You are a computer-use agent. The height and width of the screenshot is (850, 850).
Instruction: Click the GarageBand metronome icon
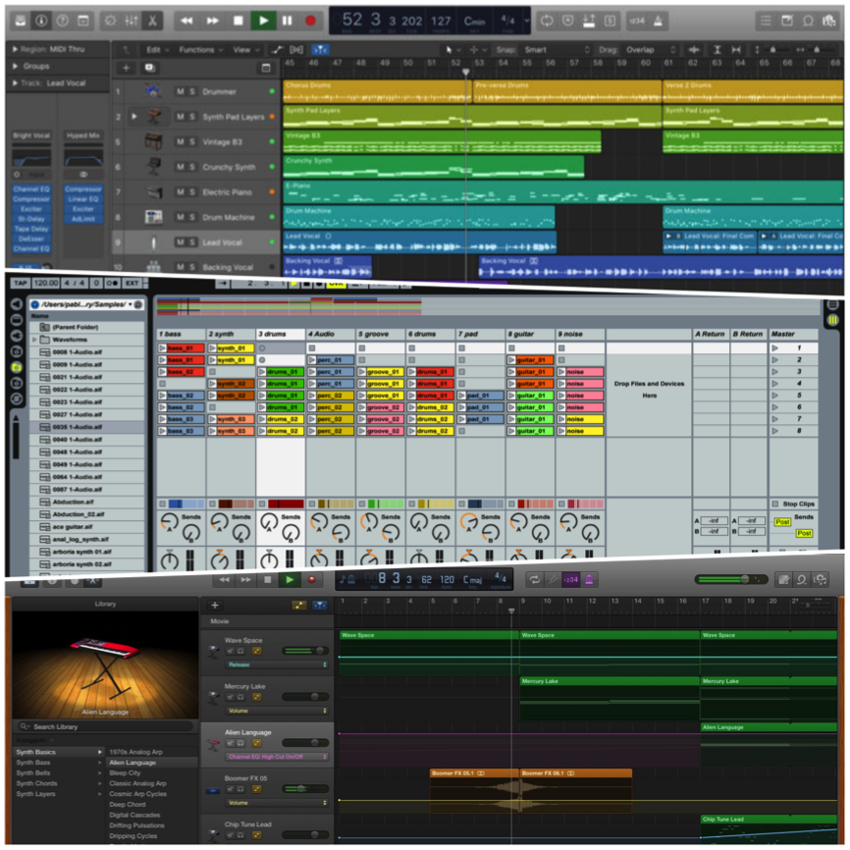coord(589,579)
